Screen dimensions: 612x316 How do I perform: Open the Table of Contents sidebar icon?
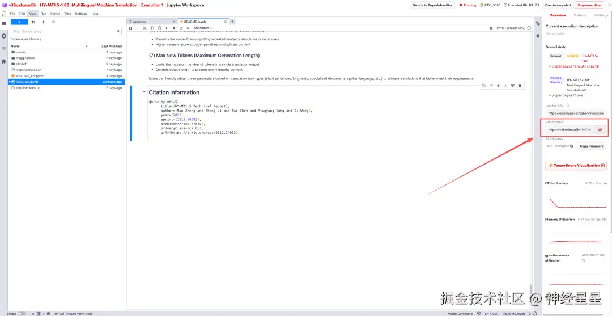(x=4, y=49)
